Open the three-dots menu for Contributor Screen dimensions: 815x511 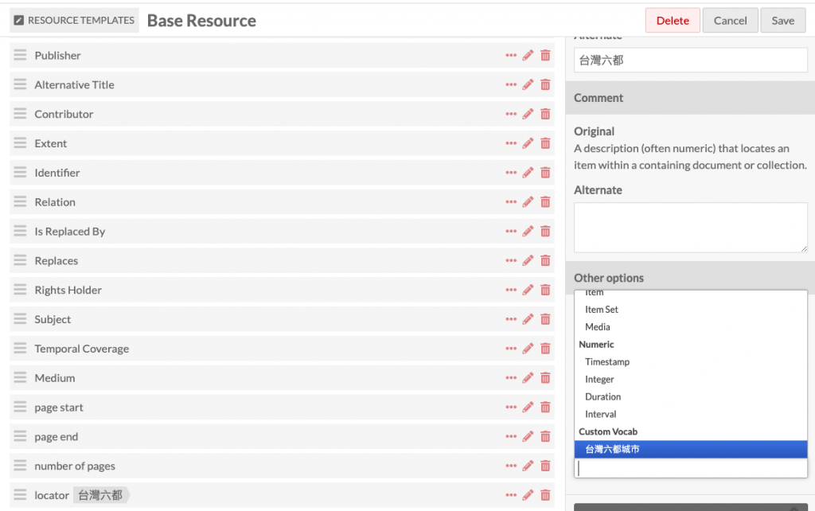511,115
